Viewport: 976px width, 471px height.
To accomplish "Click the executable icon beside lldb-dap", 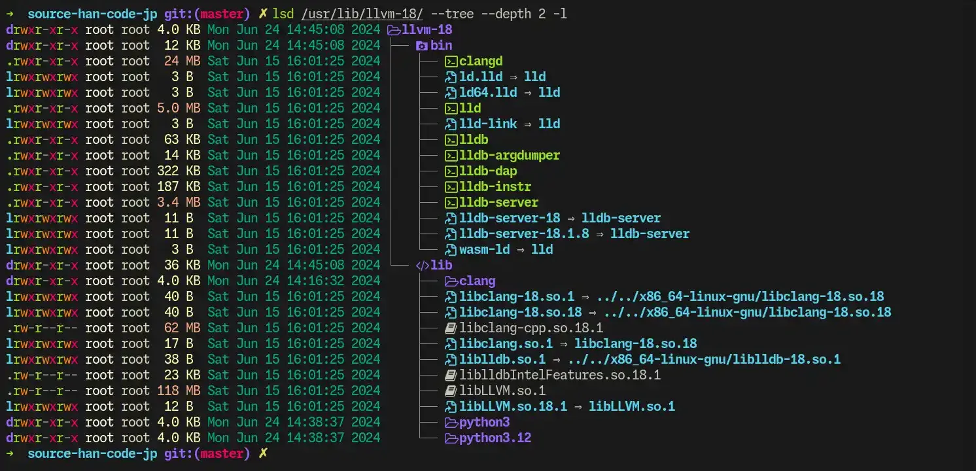I will click(x=451, y=171).
